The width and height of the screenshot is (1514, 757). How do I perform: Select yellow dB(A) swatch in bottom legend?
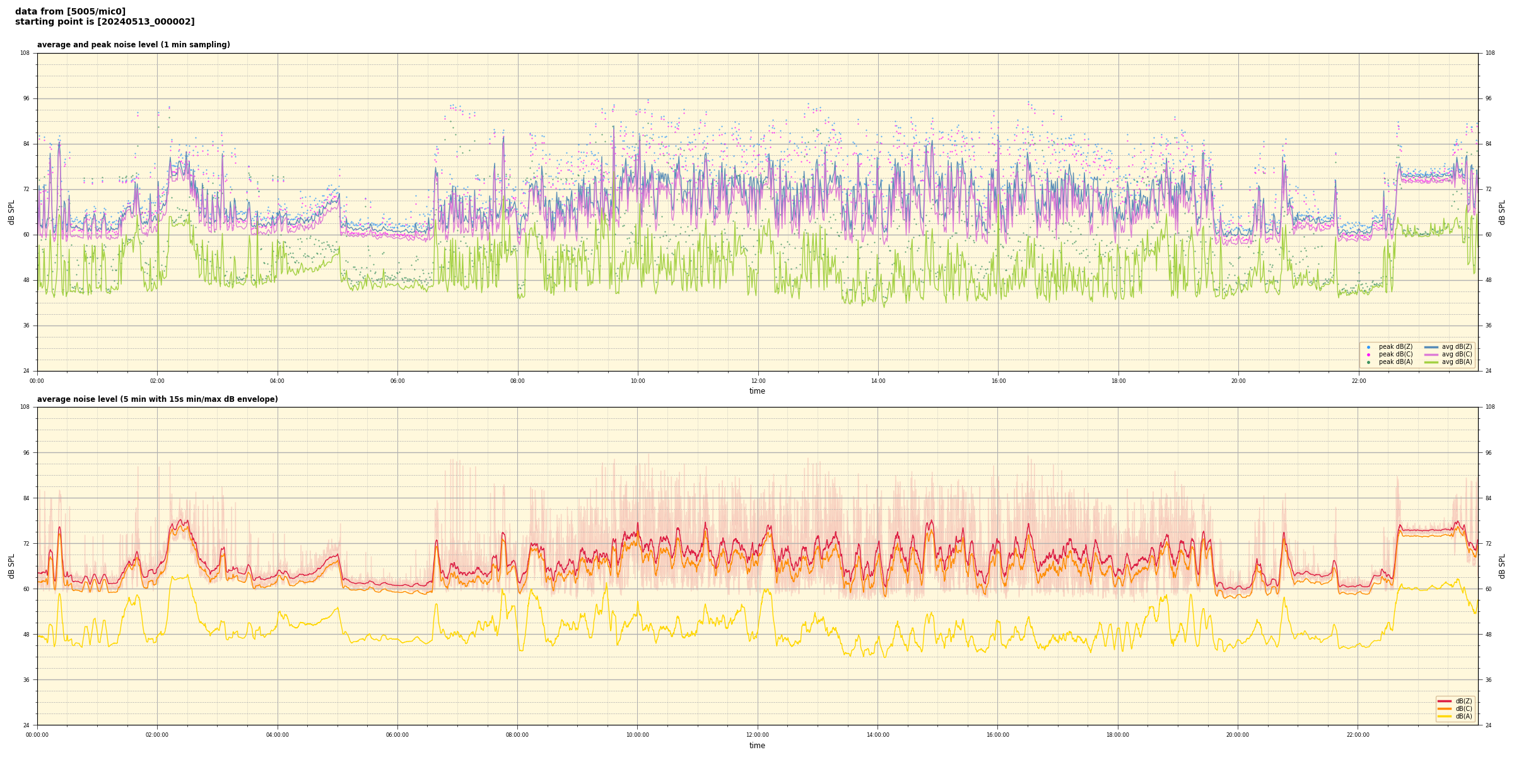click(1445, 716)
